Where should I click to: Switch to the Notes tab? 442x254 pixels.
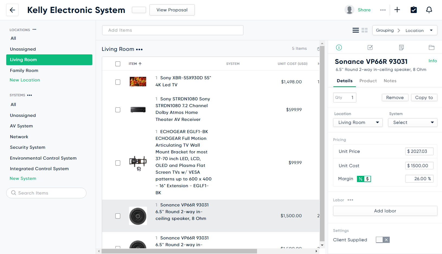[x=390, y=81]
